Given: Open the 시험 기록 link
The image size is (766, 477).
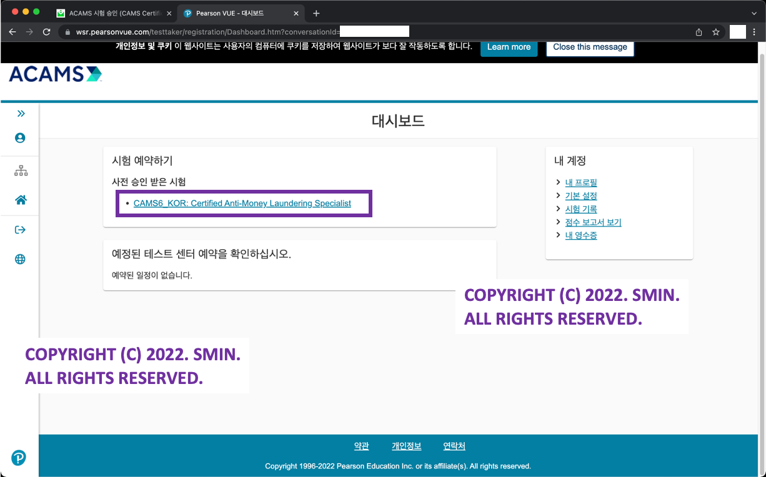Looking at the screenshot, I should (x=581, y=209).
